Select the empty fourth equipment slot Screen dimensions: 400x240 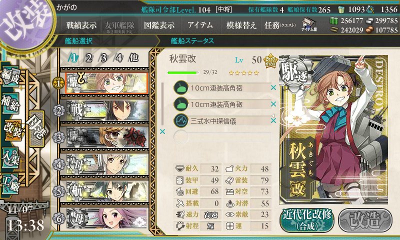click(222, 136)
